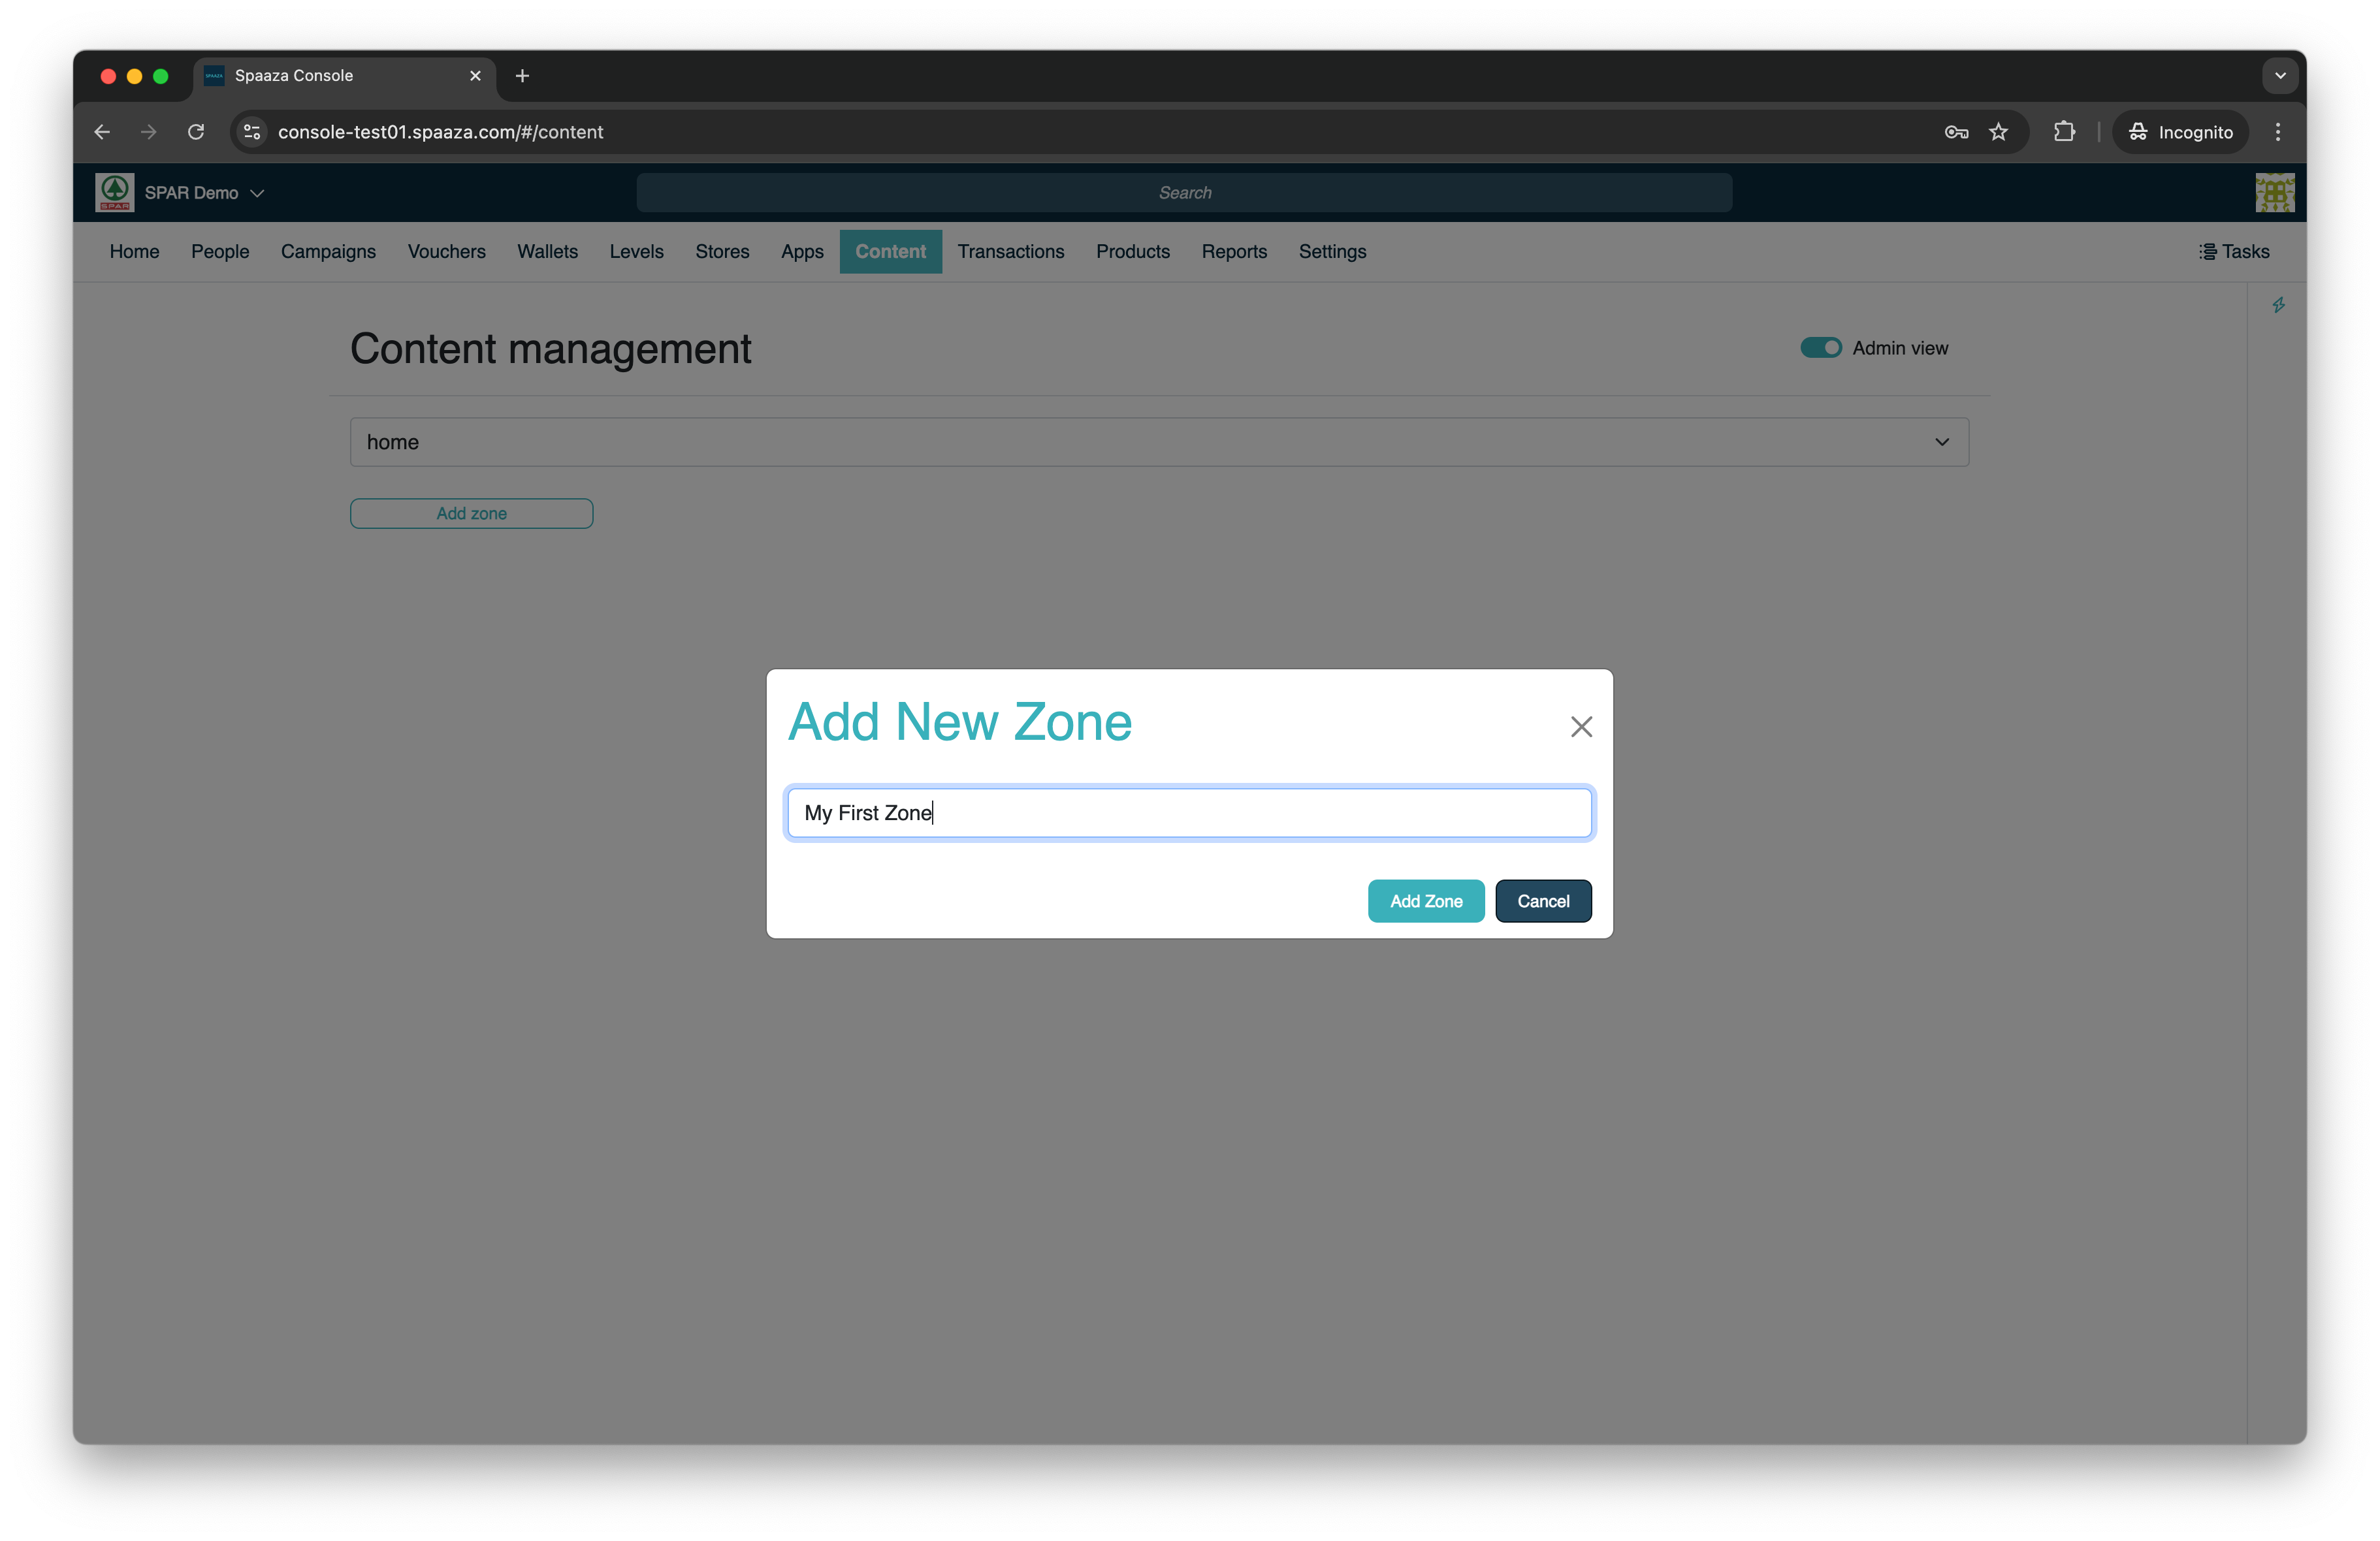Confirm with the Add Zone button
The image size is (2380, 1541).
pos(1425,901)
